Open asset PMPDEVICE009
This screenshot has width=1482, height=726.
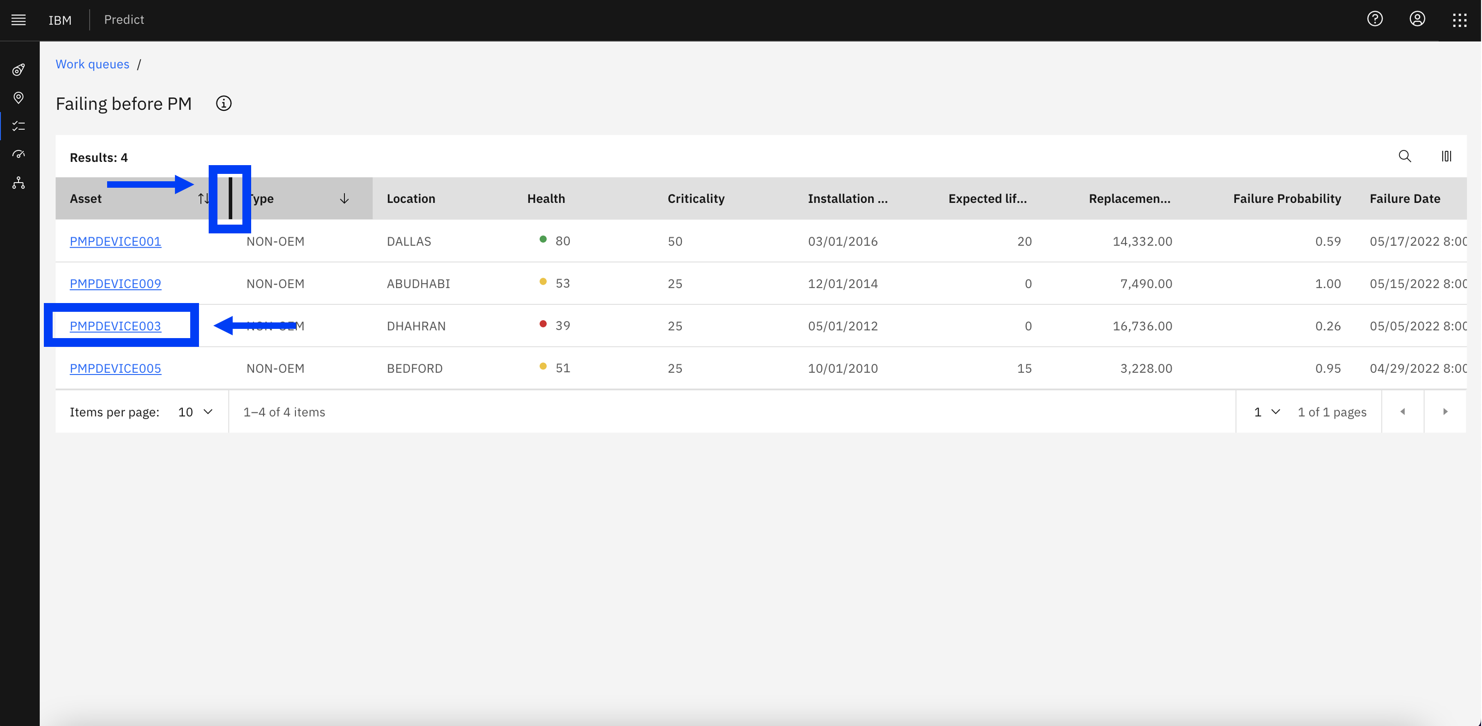pyautogui.click(x=115, y=284)
